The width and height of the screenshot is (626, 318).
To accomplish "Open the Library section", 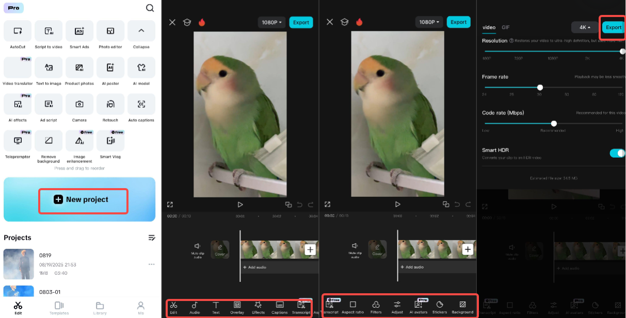I will [x=100, y=307].
